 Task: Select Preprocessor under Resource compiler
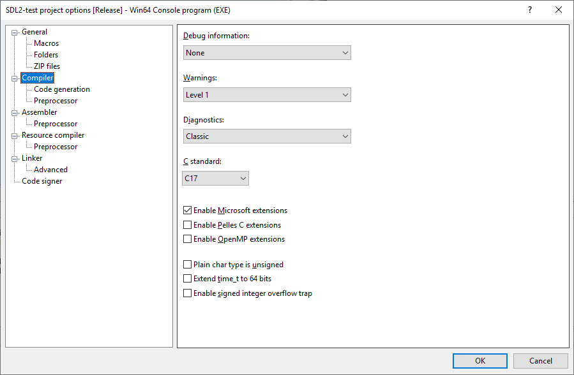click(x=56, y=147)
